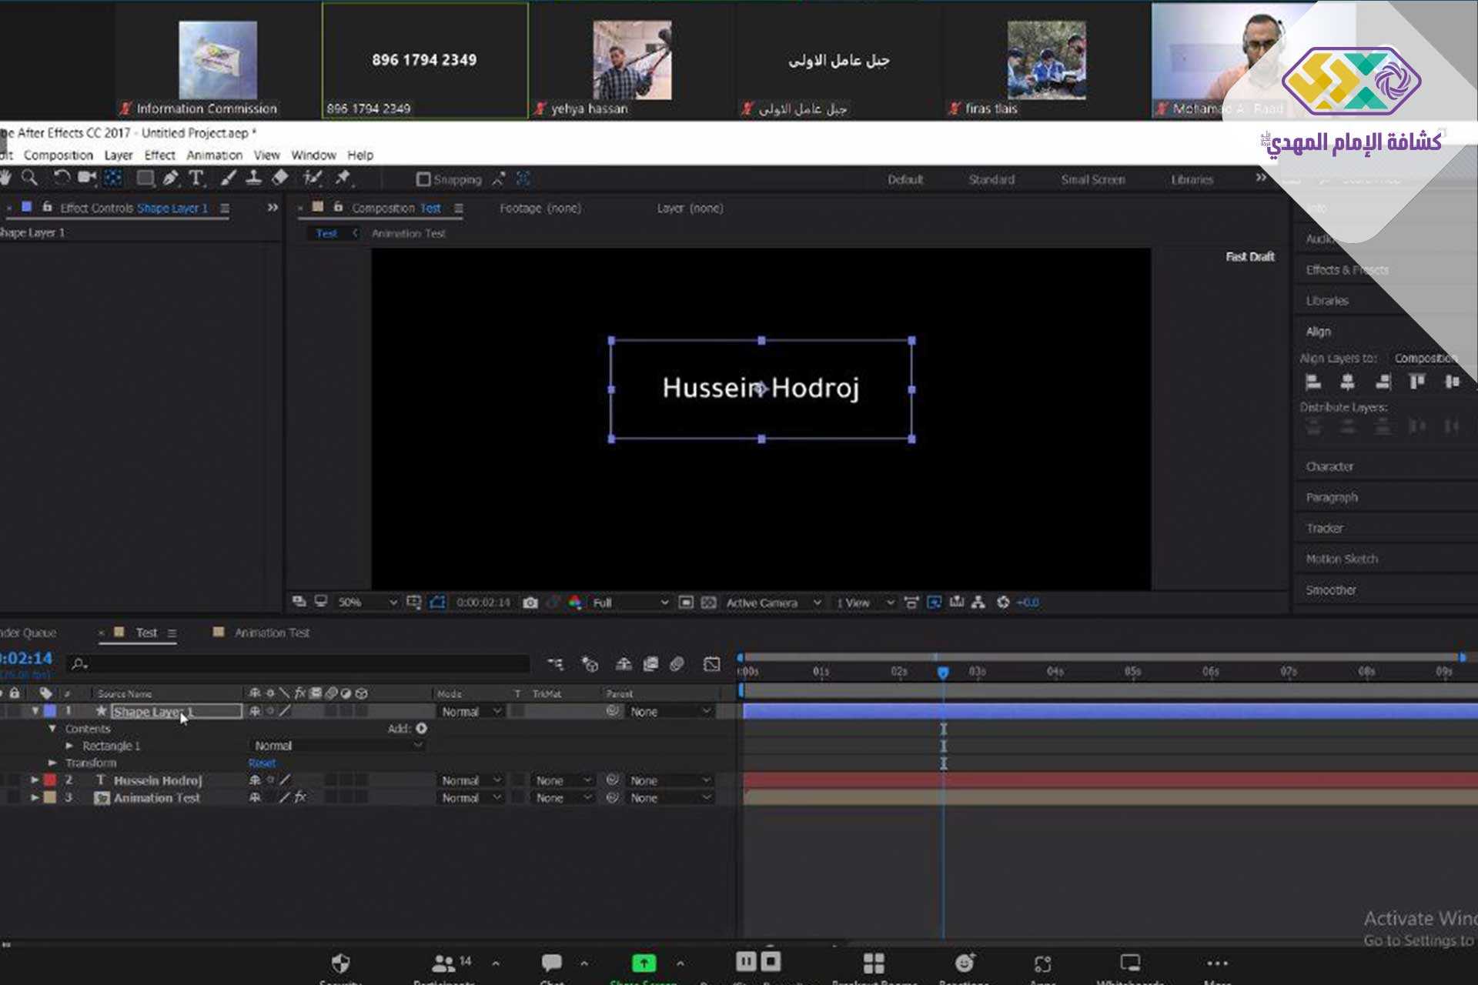The image size is (1478, 985).
Task: Click Reset link next to Transform
Action: tap(262, 763)
